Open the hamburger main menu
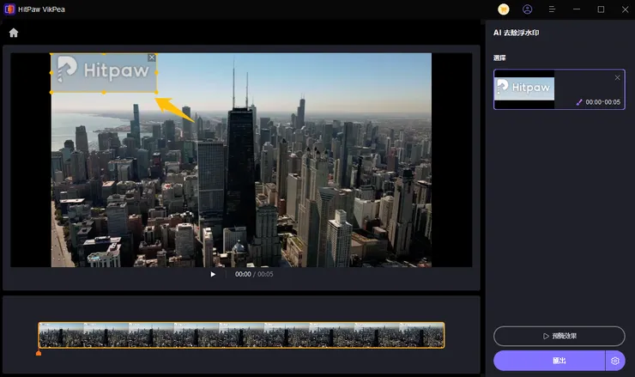The height and width of the screenshot is (377, 635). (x=552, y=9)
